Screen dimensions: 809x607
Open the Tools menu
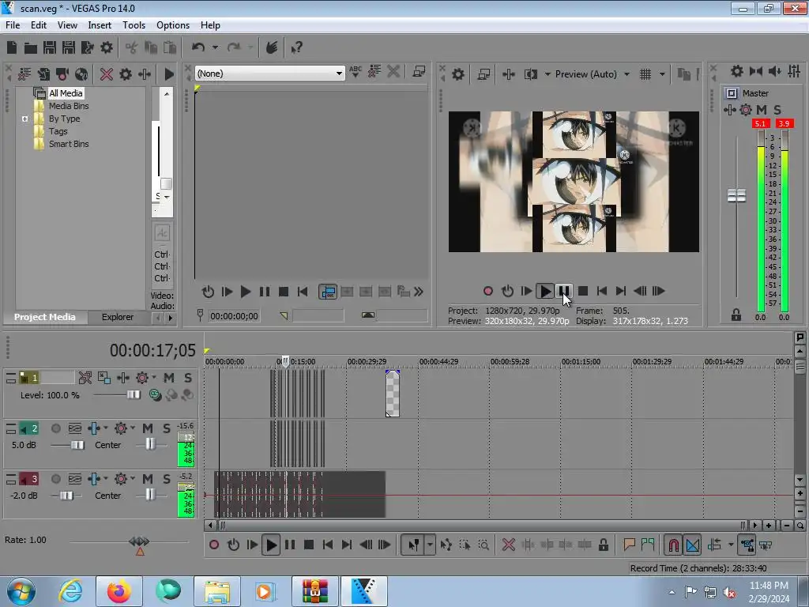pyautogui.click(x=134, y=25)
